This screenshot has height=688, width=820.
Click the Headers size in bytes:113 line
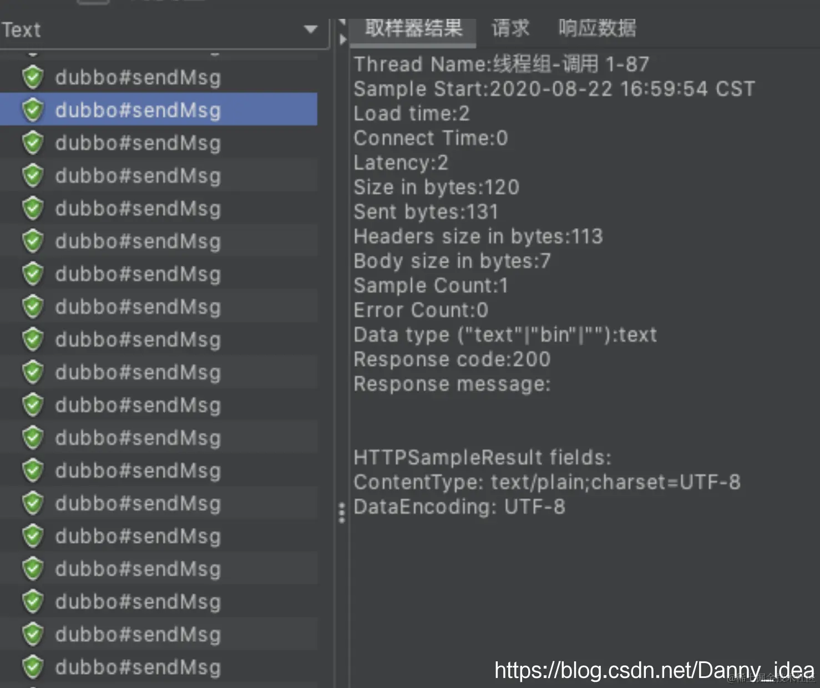pyautogui.click(x=478, y=236)
